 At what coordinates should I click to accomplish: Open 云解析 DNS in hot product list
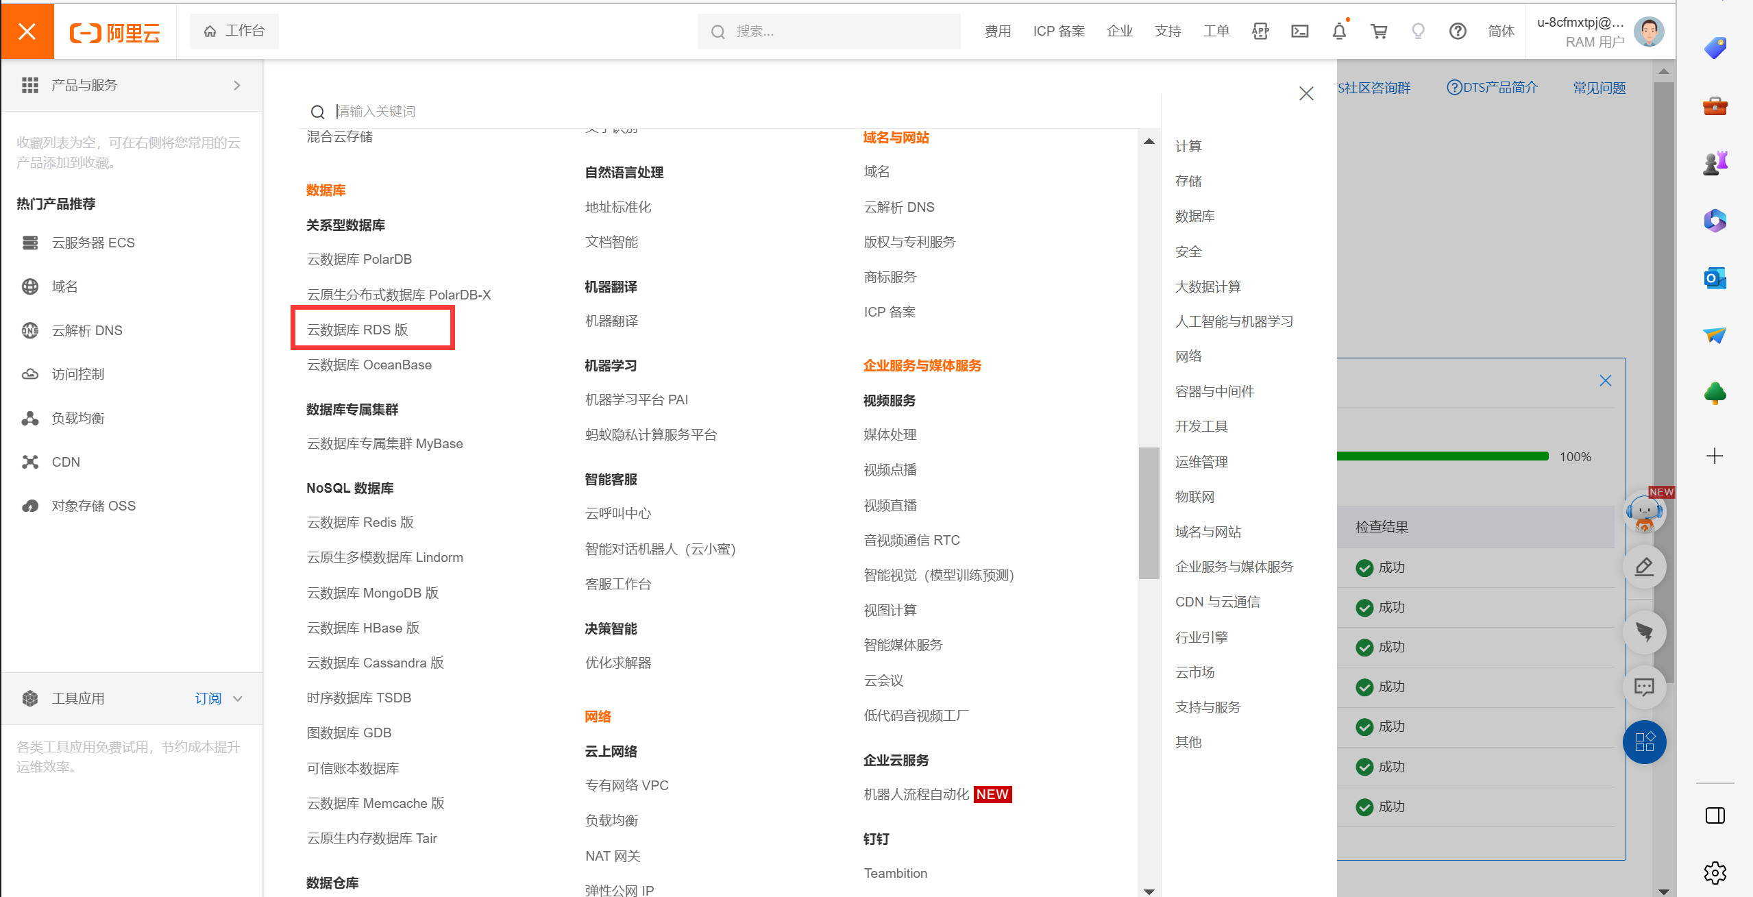pos(87,330)
